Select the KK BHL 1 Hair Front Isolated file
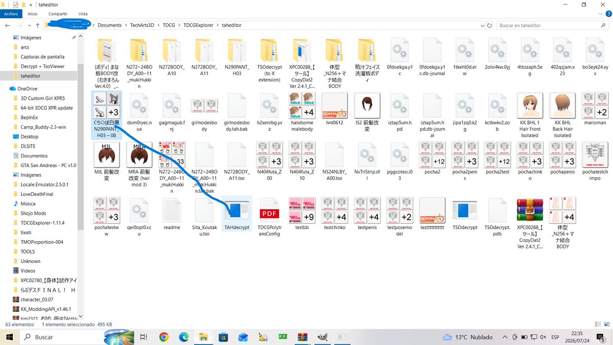The image size is (613, 345). 530,116
